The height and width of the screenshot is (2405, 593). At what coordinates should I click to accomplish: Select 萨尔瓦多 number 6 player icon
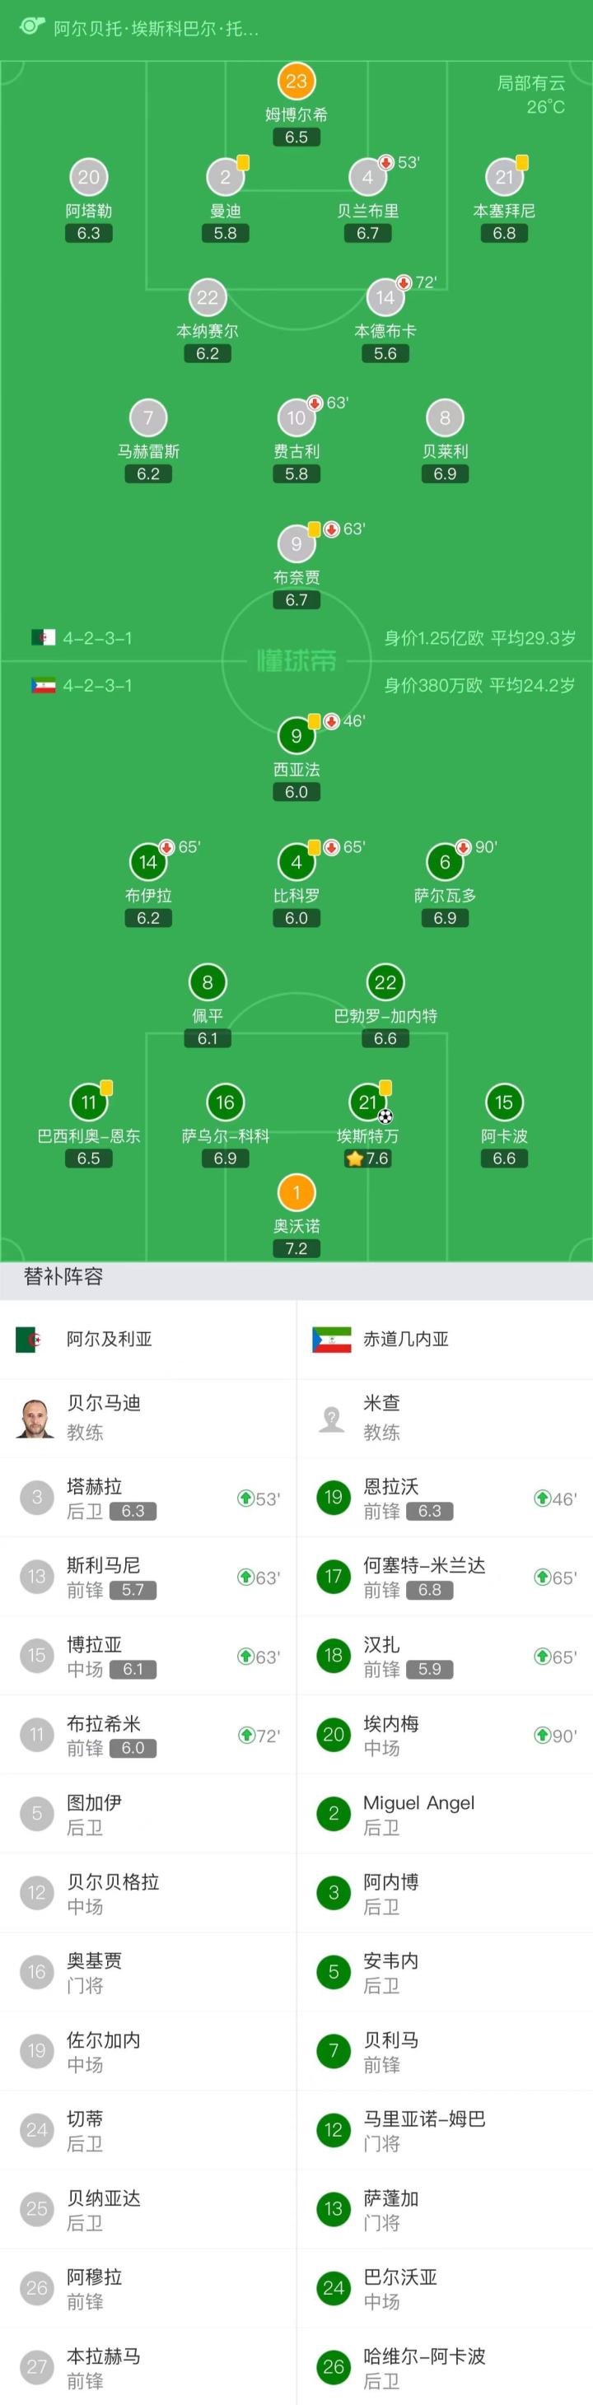click(x=445, y=862)
